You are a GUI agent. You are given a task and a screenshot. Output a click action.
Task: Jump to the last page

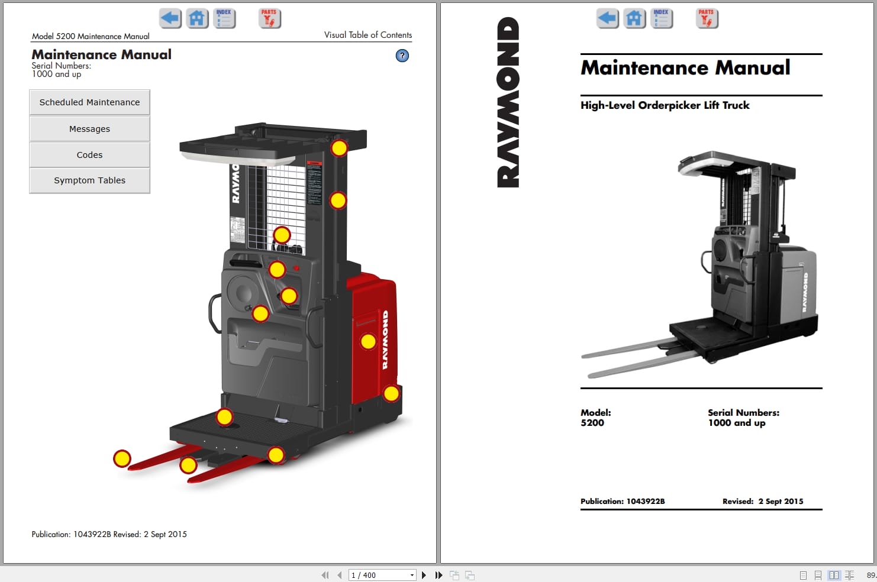coord(438,575)
